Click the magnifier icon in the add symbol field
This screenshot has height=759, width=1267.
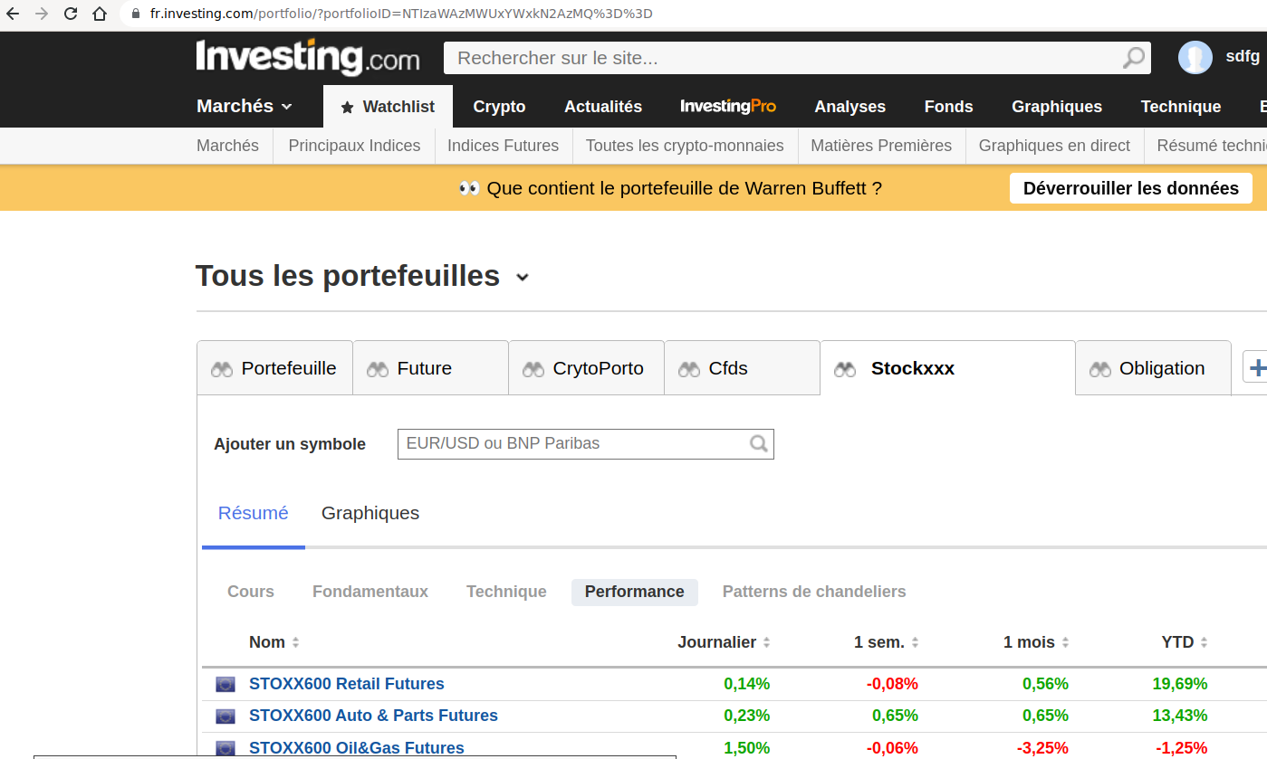(x=759, y=443)
